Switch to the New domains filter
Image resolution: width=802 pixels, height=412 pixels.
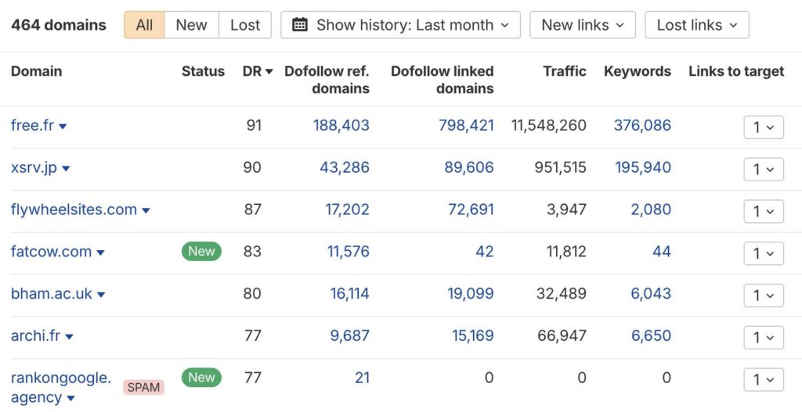(191, 25)
